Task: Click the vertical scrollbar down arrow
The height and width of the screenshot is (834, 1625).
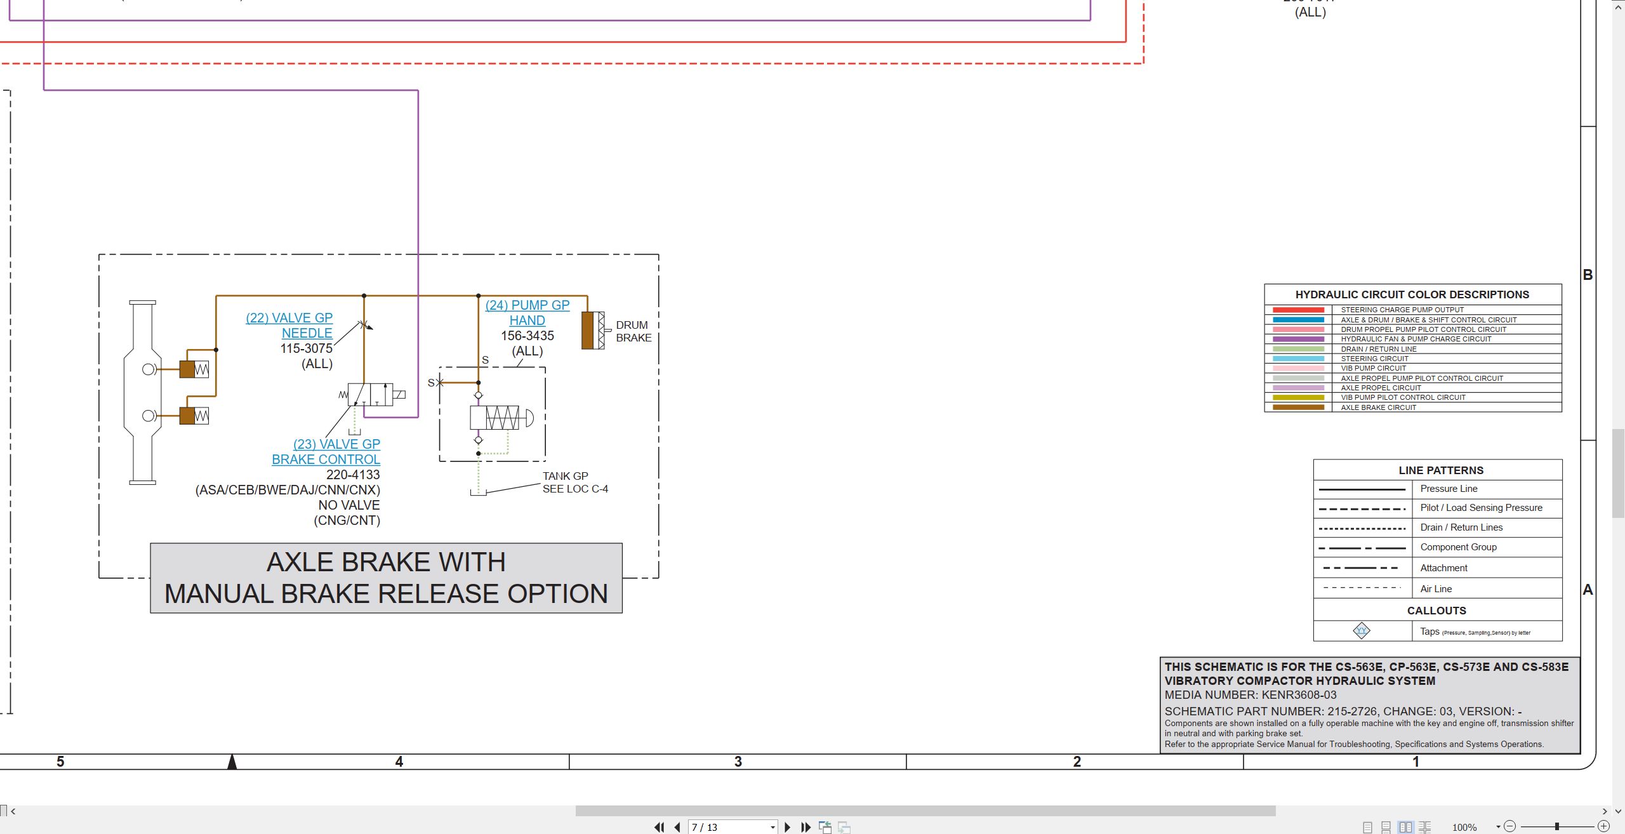Action: pyautogui.click(x=1619, y=811)
